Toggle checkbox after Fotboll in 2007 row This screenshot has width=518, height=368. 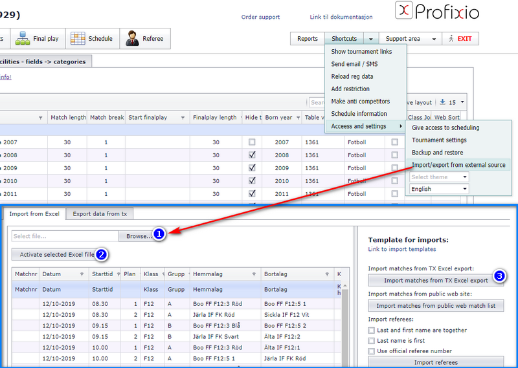394,142
